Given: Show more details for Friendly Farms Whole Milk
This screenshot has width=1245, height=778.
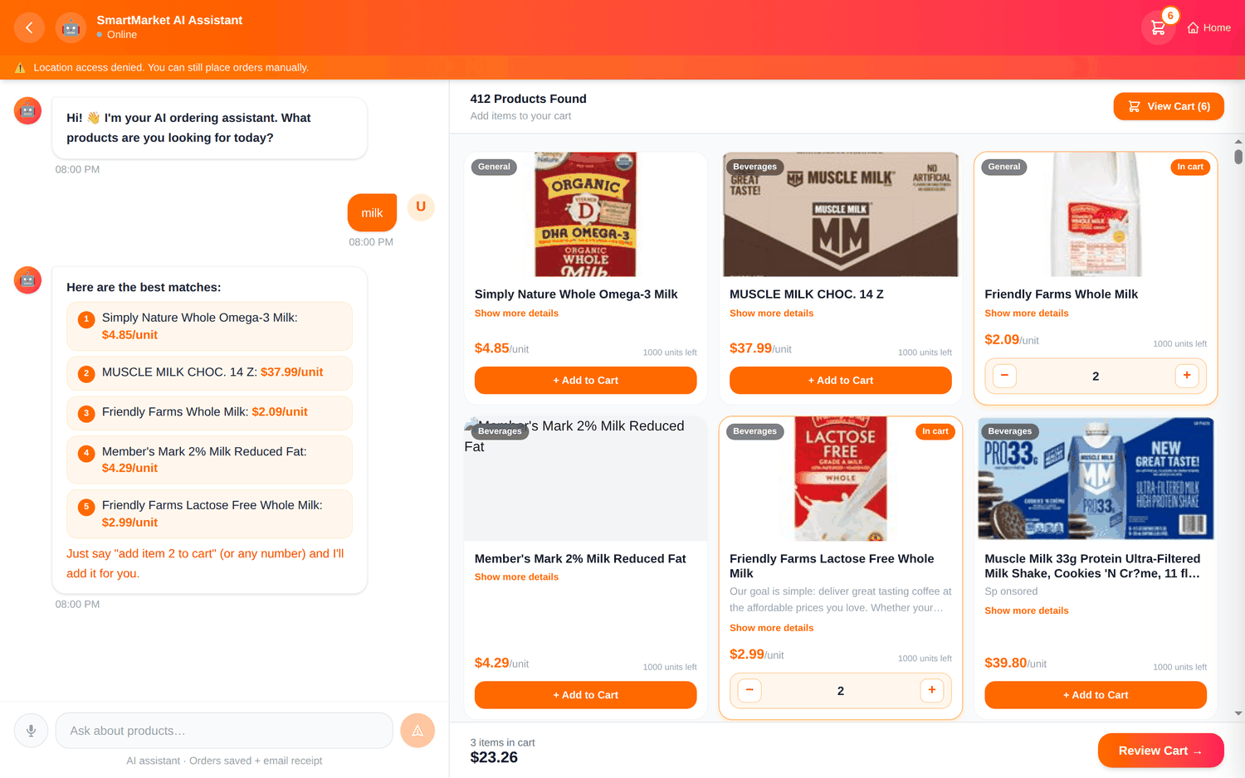Looking at the screenshot, I should coord(1027,314).
